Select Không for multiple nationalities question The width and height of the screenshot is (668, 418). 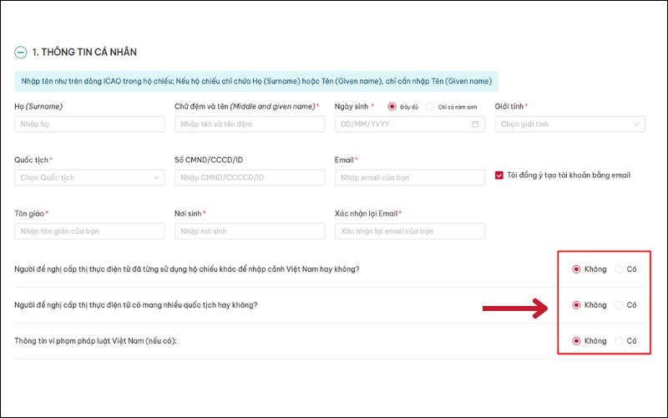576,305
